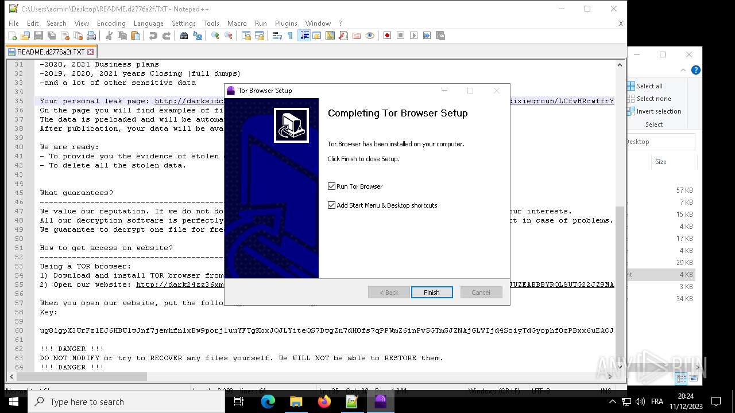Screen dimensions: 735x413
Task: Click the Zoom In toolbar icon
Action: pos(215,36)
